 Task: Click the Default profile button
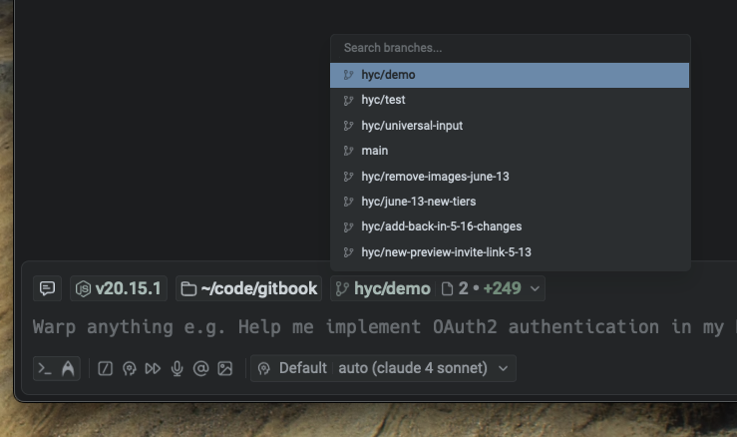[x=292, y=368]
